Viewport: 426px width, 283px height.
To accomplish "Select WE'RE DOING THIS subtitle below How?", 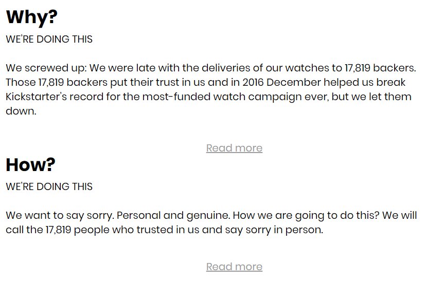I will click(x=49, y=186).
